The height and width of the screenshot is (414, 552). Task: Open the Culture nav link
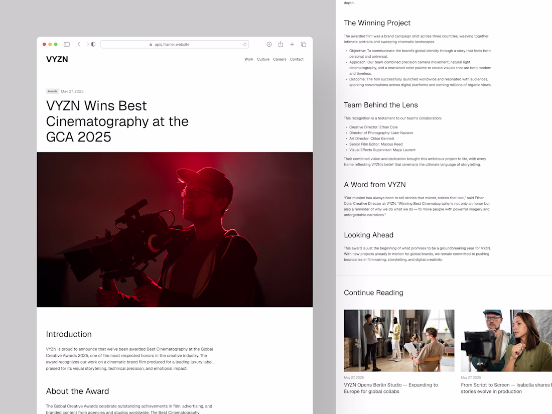click(263, 59)
